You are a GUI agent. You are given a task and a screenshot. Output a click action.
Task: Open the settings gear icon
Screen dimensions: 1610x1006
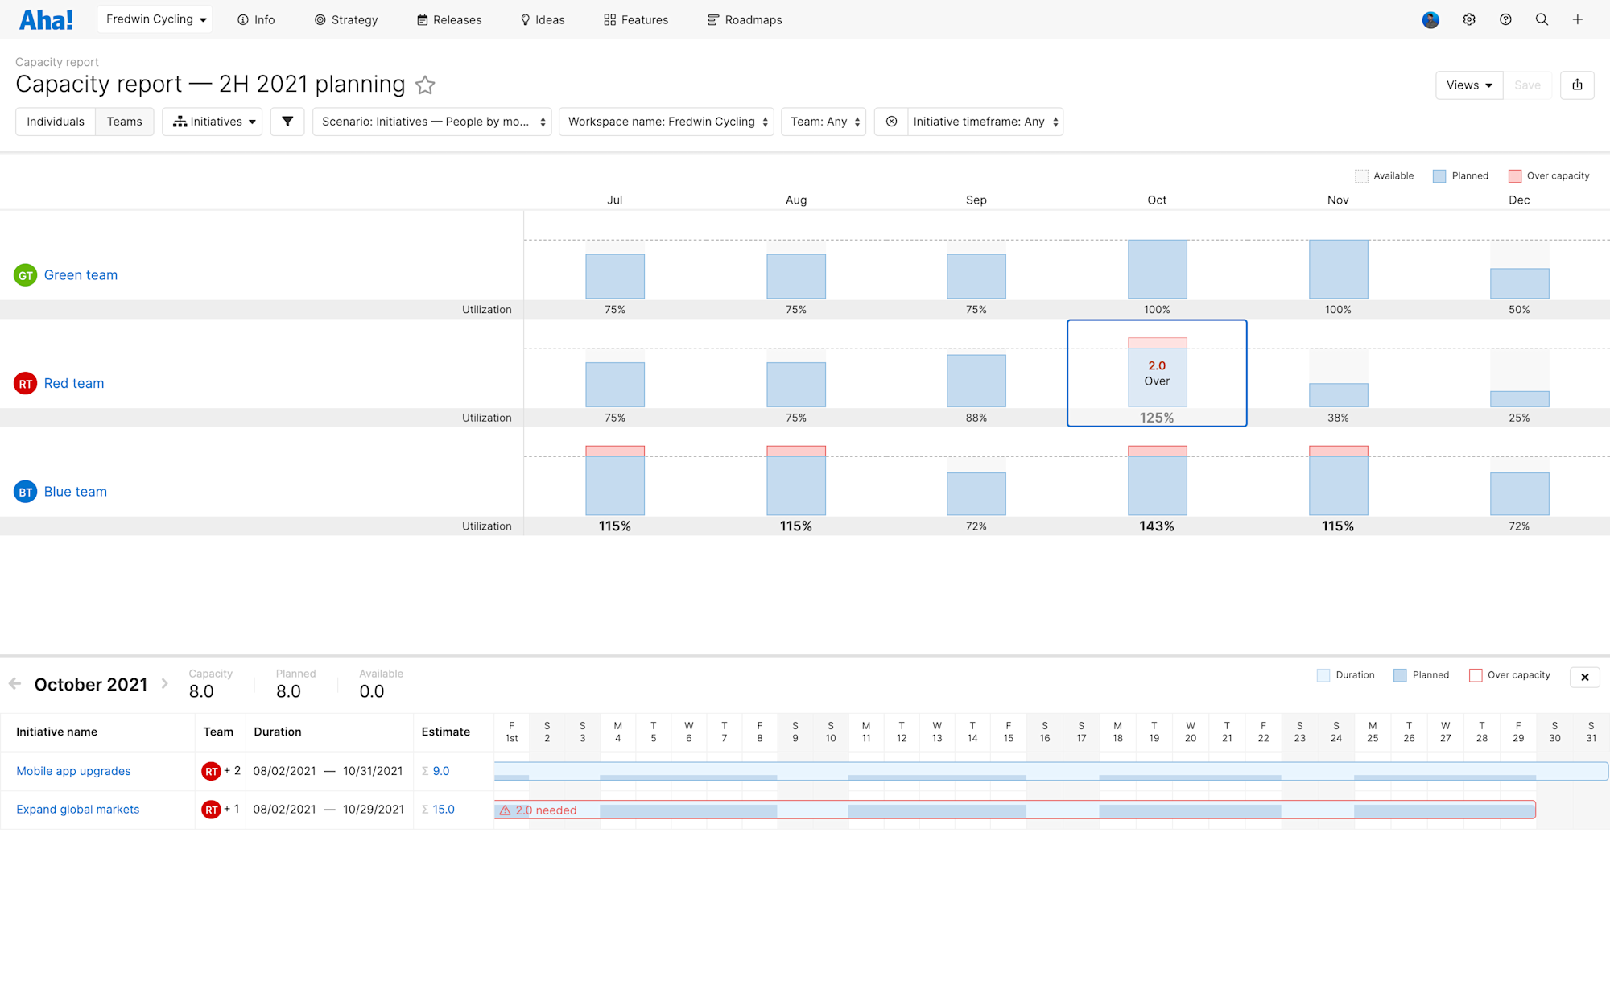(1469, 19)
